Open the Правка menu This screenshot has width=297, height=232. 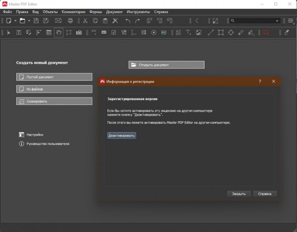click(x=22, y=12)
